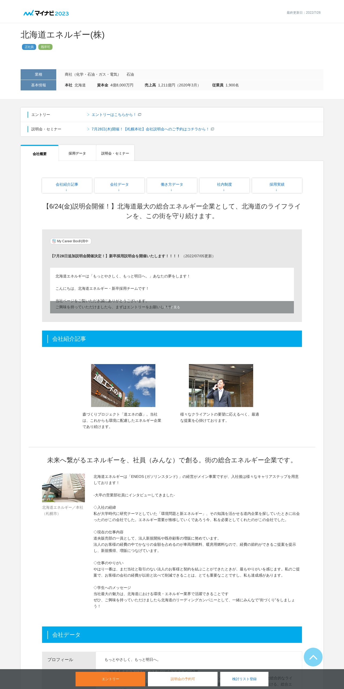Jump to 会社紹介記事 section anchor
The height and width of the screenshot is (689, 344).
point(67,185)
